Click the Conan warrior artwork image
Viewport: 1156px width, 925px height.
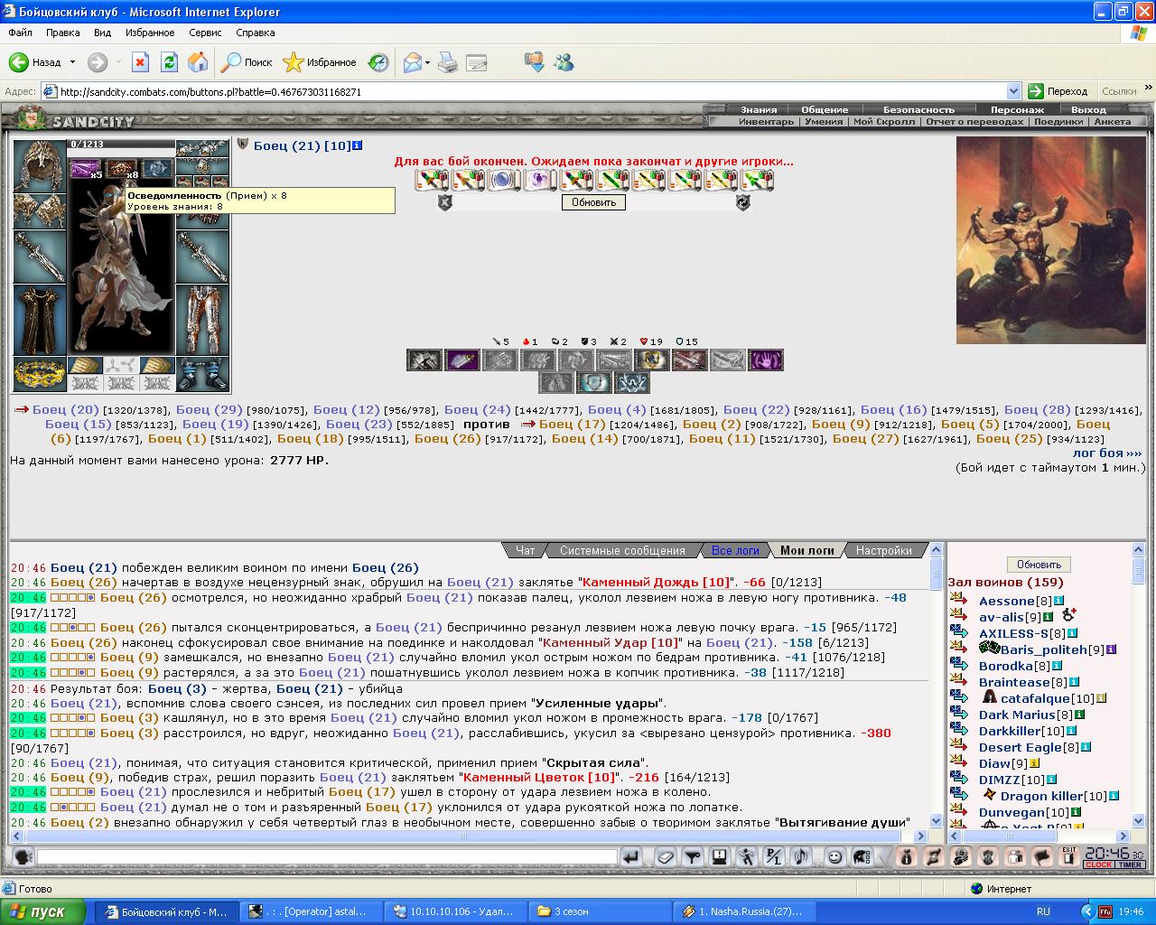pos(1050,239)
